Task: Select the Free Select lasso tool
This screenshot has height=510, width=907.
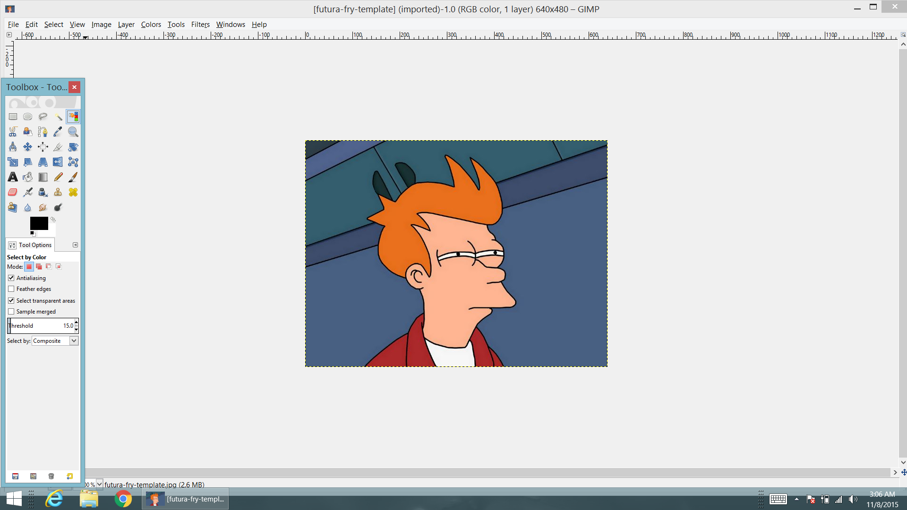Action: pos(43,117)
